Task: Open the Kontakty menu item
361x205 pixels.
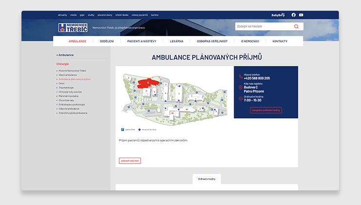Action: (280, 41)
